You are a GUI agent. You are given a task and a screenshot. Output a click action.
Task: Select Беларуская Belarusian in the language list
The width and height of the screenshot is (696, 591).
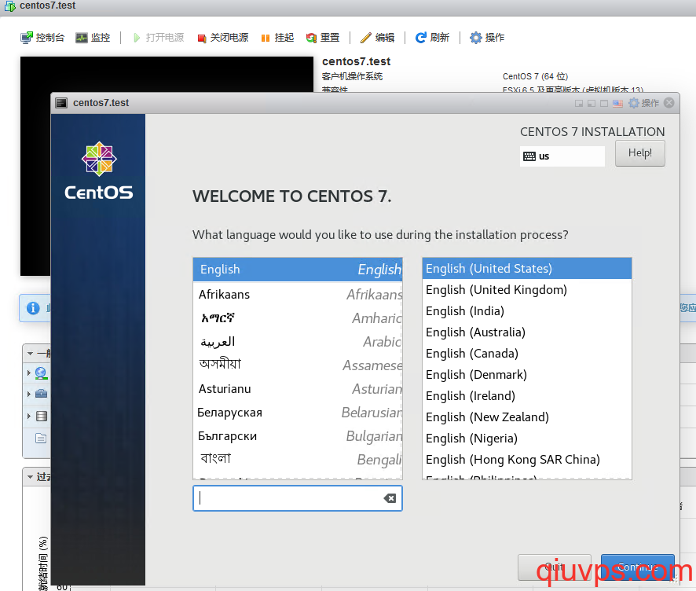[298, 413]
